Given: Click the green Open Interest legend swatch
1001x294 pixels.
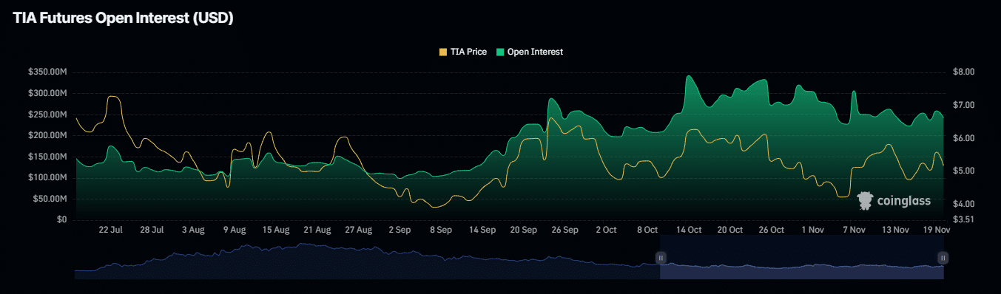Looking at the screenshot, I should pyautogui.click(x=499, y=52).
